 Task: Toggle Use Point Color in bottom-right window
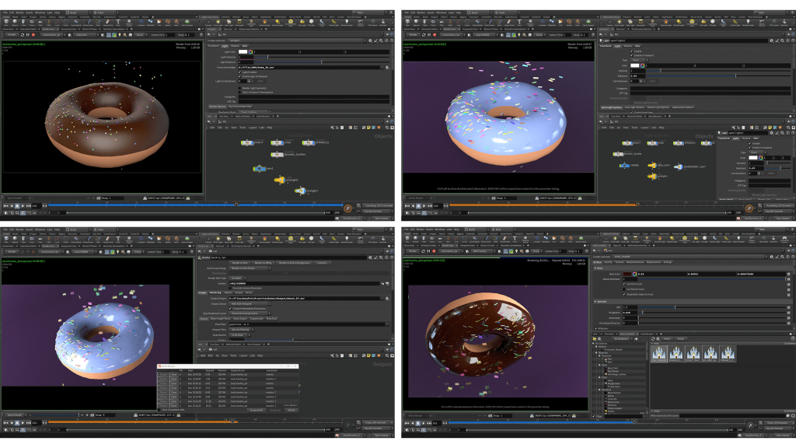[624, 284]
